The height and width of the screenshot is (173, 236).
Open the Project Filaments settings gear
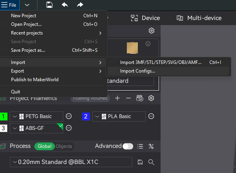point(151,98)
